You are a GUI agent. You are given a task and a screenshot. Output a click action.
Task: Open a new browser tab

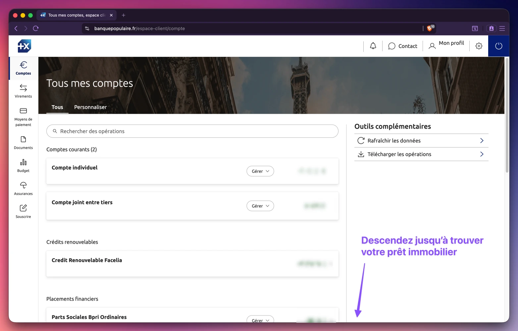click(x=124, y=15)
